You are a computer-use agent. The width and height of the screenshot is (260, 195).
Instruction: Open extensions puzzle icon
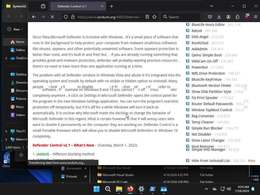click(x=237, y=17)
